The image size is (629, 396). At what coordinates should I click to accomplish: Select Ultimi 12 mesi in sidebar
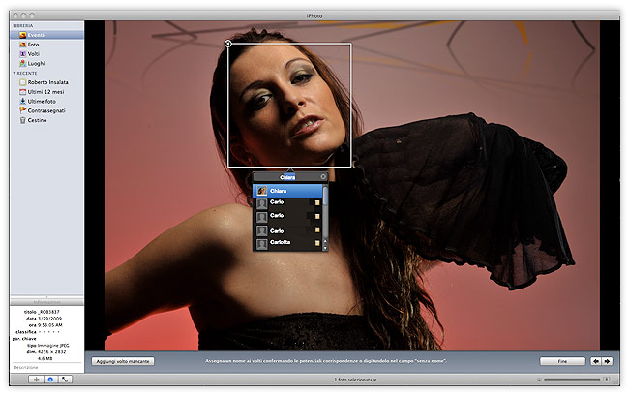(x=47, y=92)
